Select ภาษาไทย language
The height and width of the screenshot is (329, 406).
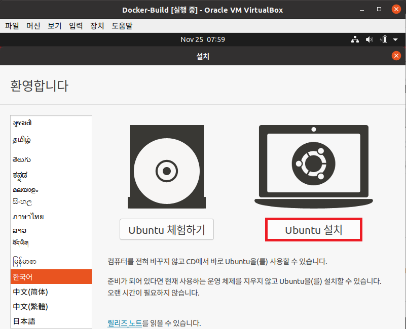51,217
